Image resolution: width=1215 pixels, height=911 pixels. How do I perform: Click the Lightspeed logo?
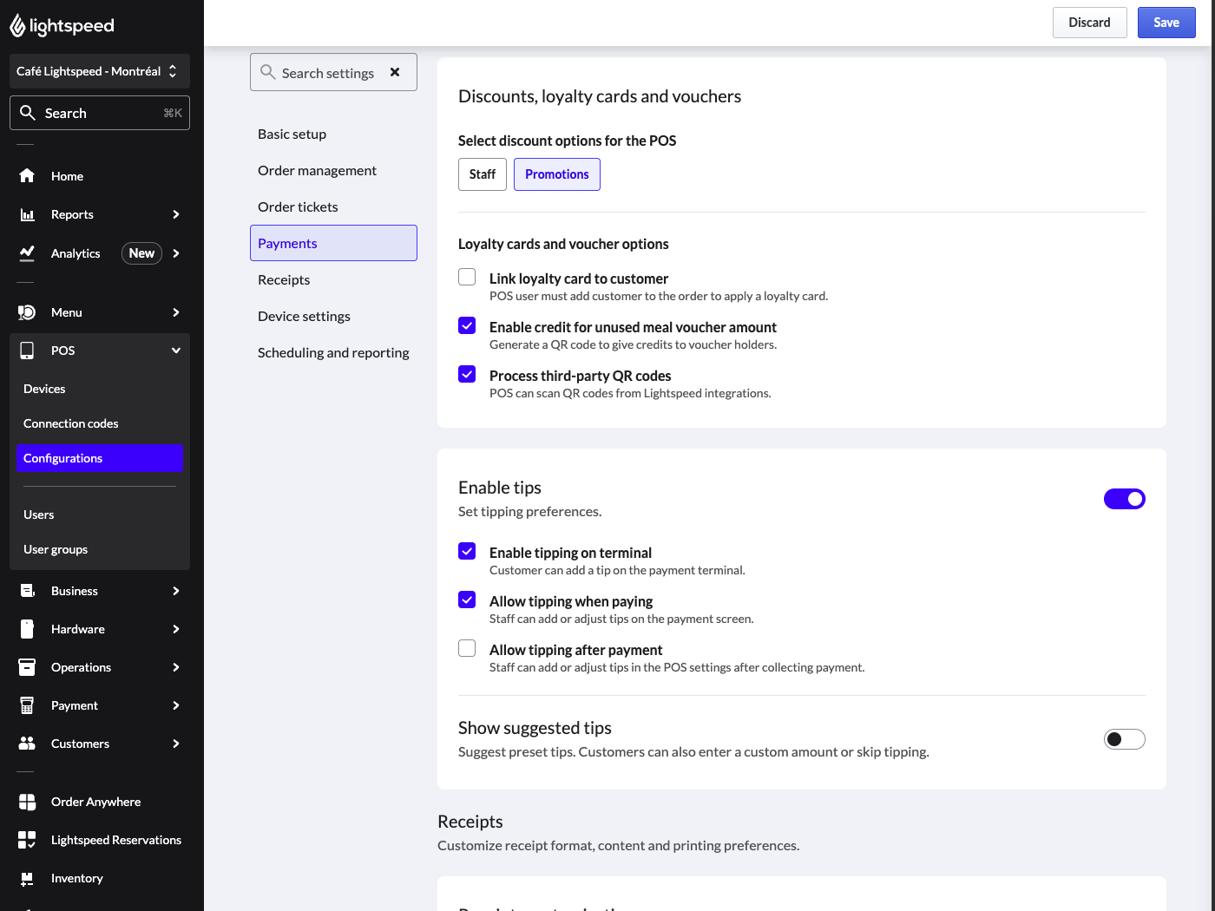61,25
